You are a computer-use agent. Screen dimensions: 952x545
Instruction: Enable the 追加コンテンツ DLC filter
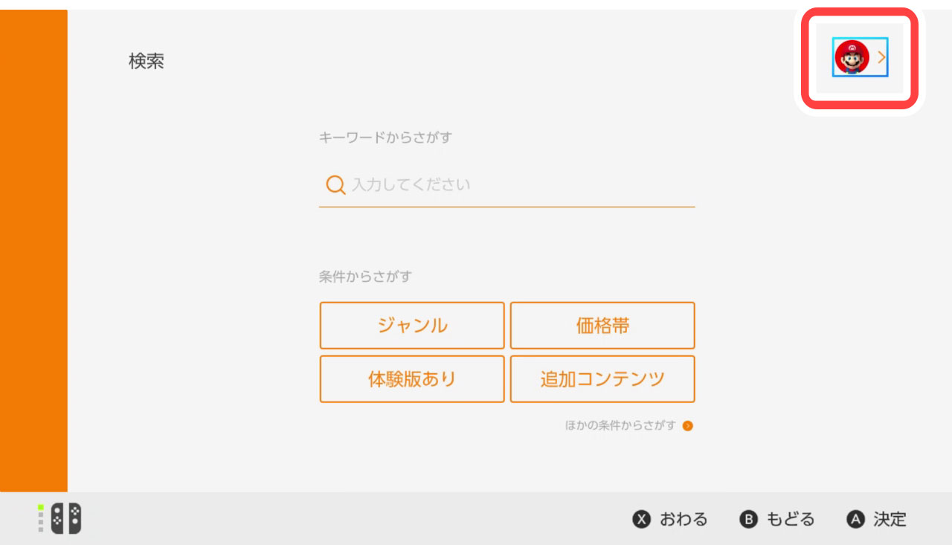[602, 379]
